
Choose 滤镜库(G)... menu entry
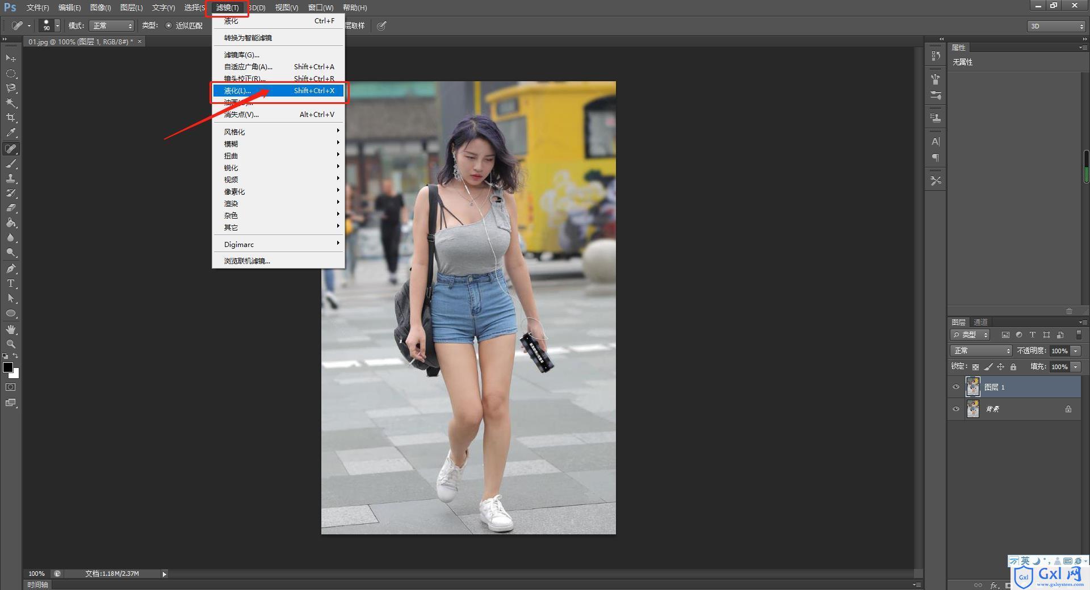[279, 55]
